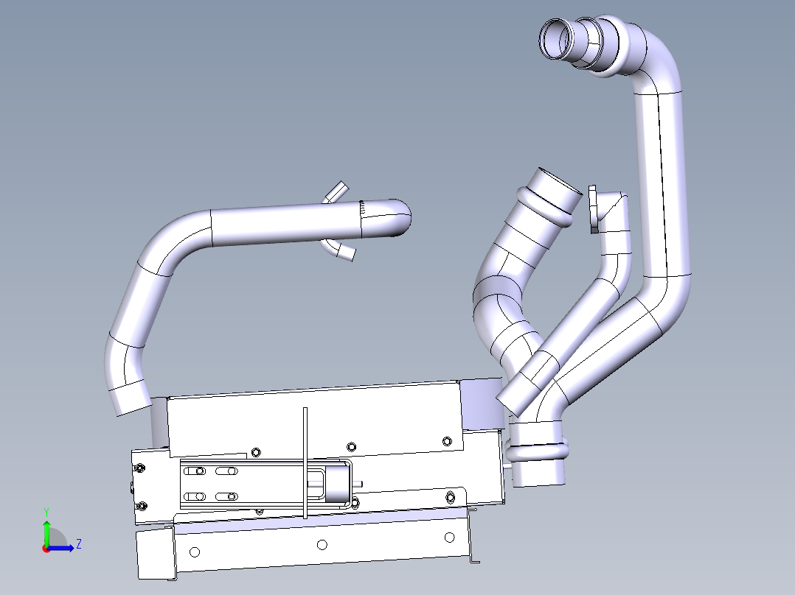795x595 pixels.
Task: Select the rightmost bolt on the top cover
Action: [446, 441]
